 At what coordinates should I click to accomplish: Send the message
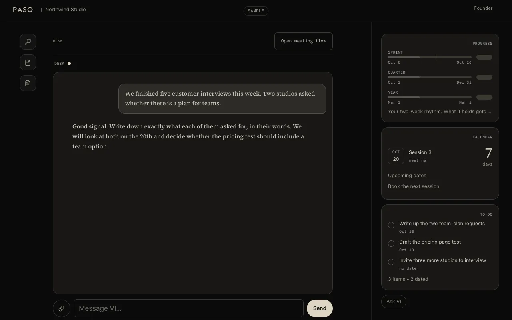(320, 308)
